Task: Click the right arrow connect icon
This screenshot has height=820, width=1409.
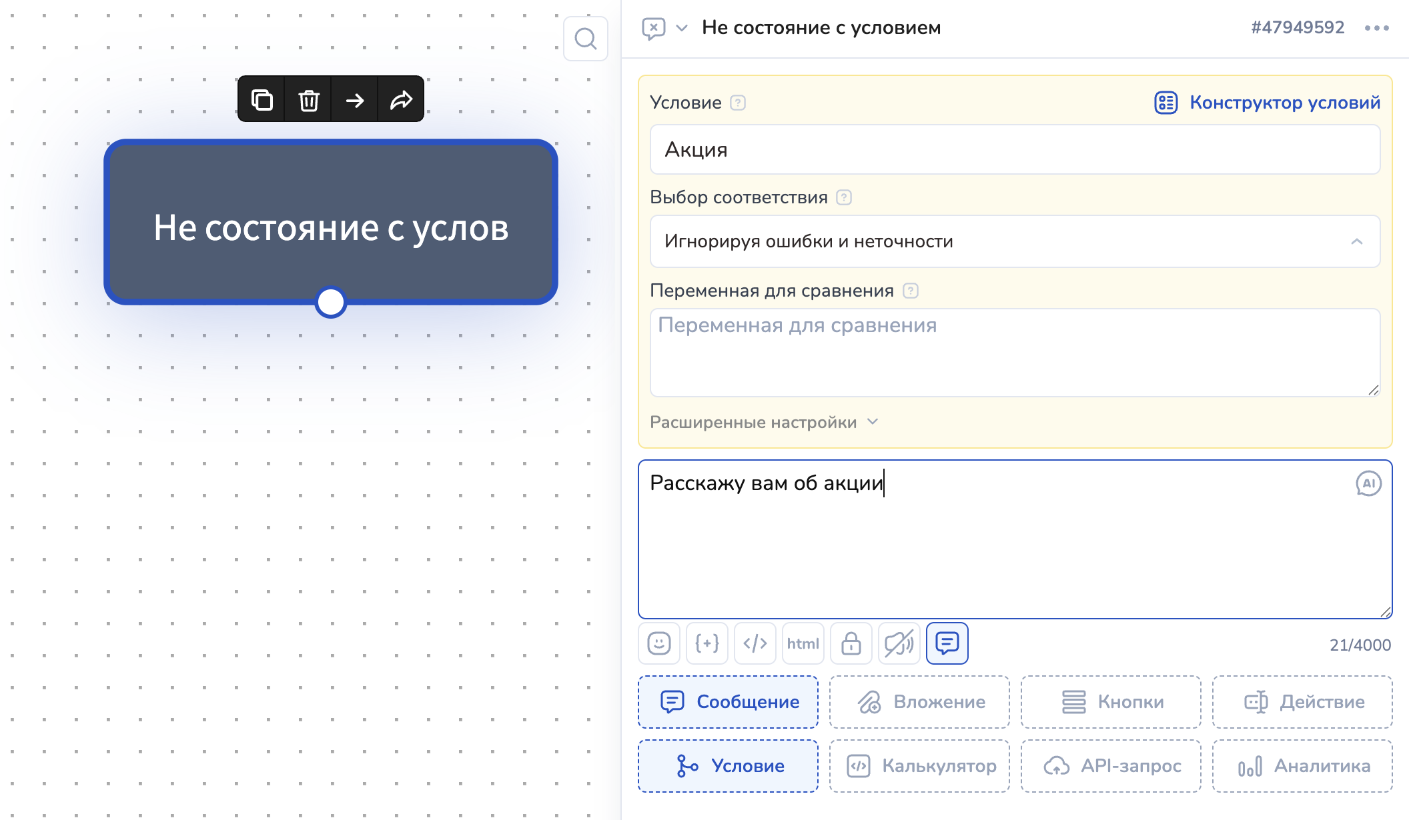Action: tap(355, 100)
